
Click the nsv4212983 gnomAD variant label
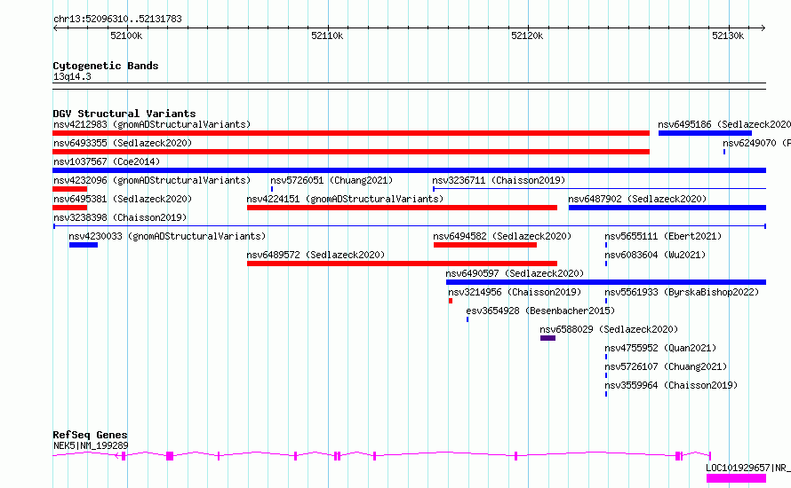[152, 124]
